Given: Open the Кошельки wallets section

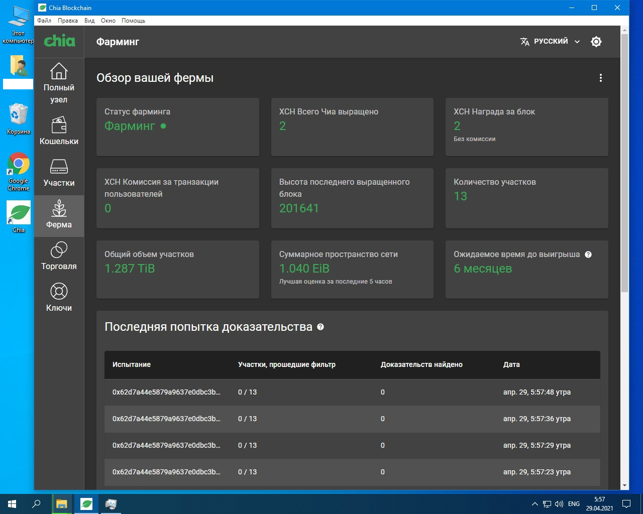Looking at the screenshot, I should (x=59, y=131).
